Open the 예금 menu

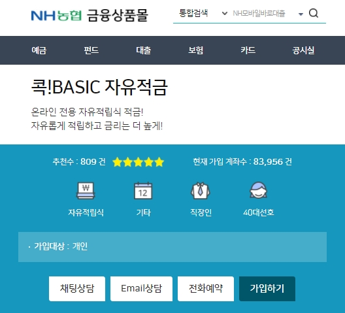click(39, 50)
